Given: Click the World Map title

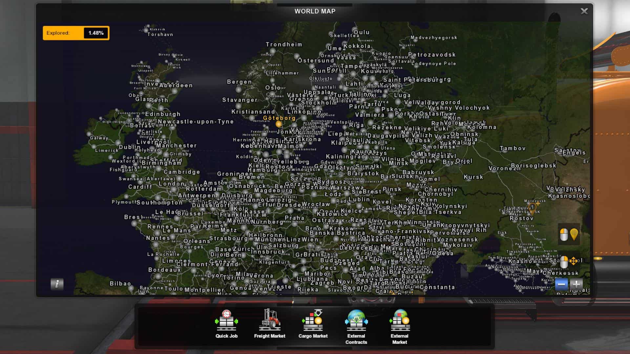Looking at the screenshot, I should point(315,11).
